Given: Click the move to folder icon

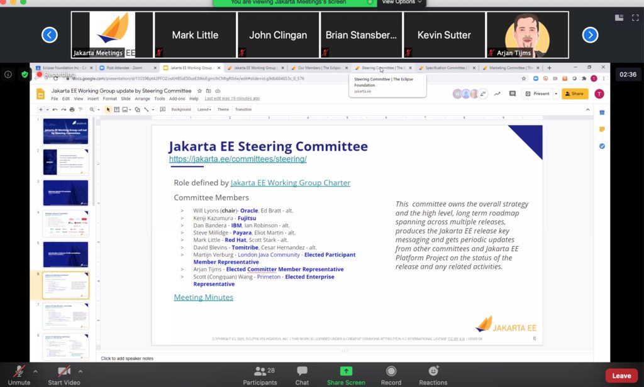Looking at the screenshot, I should pyautogui.click(x=209, y=90).
